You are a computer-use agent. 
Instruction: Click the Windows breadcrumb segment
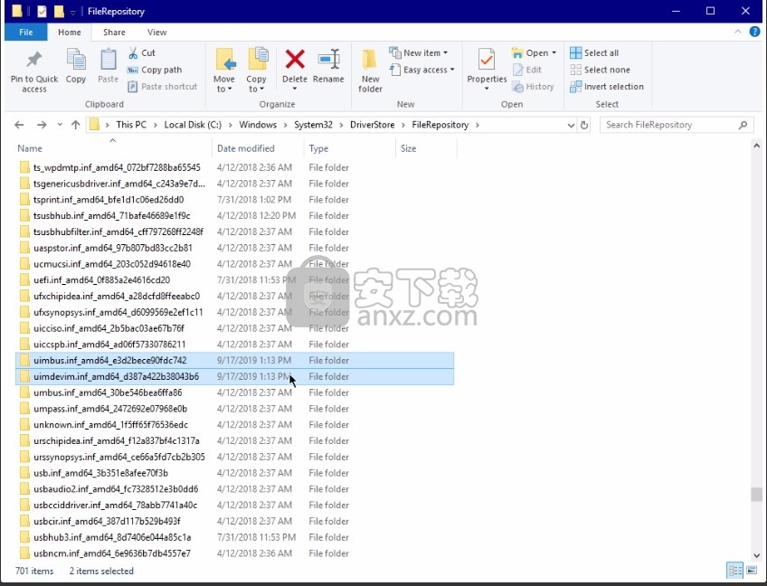point(258,125)
